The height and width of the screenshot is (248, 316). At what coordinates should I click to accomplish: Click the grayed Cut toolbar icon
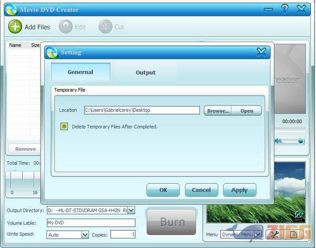click(105, 27)
